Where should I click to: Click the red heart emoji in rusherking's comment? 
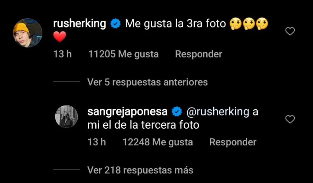click(60, 37)
